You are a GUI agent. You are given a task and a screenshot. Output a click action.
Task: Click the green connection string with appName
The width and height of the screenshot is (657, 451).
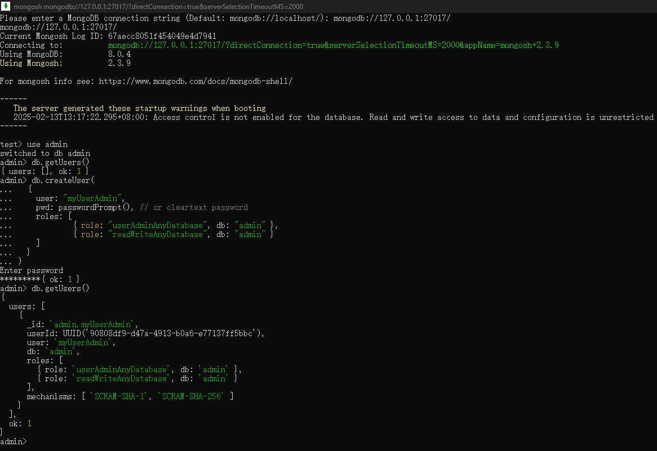pyautogui.click(x=333, y=45)
